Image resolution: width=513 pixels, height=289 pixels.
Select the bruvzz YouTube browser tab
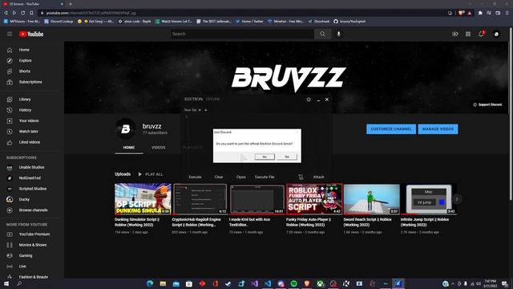point(33,4)
